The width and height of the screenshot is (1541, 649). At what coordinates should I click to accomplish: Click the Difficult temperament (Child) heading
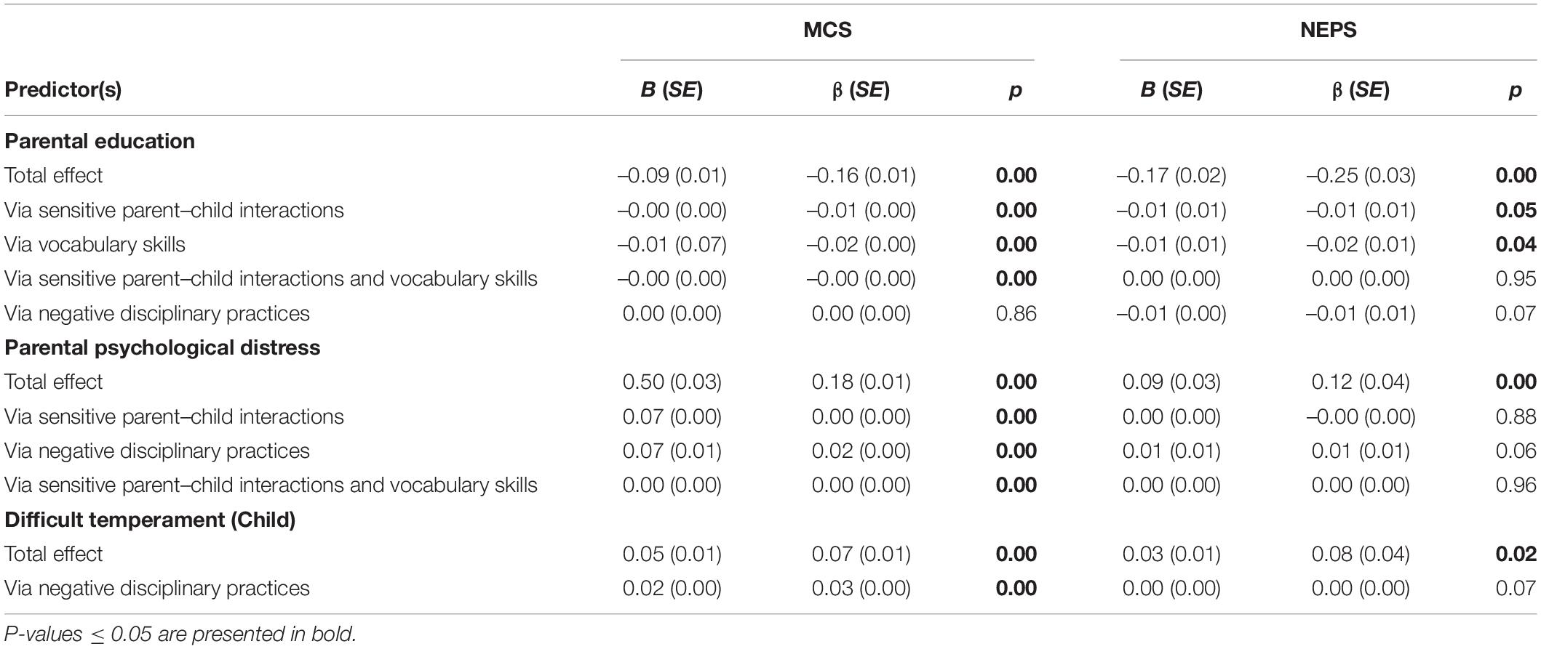click(x=150, y=520)
